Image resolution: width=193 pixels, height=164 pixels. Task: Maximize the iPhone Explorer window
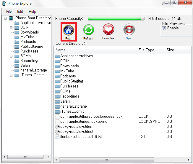coord(174,2)
